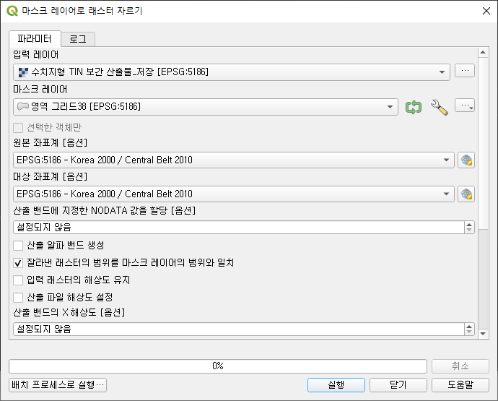This screenshot has height=401, width=498.
Task: Expand the 원본 좌표계 combo box
Action: [x=234, y=160]
